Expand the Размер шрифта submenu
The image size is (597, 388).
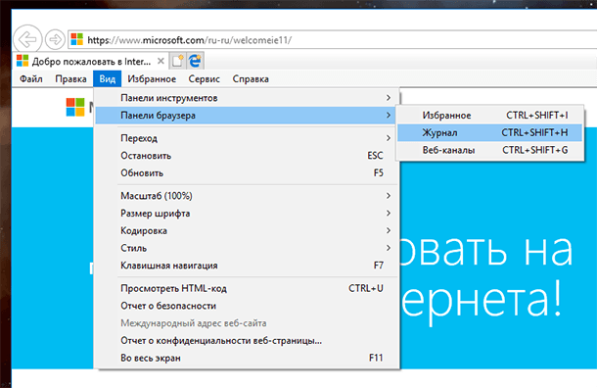247,214
